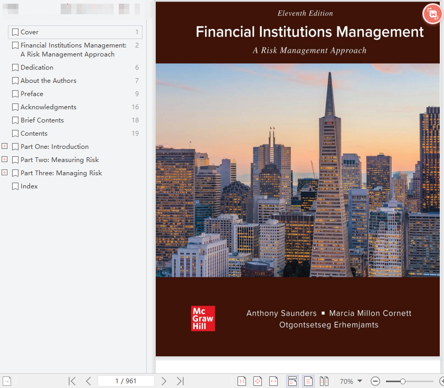
Task: Fit page to window
Action: pos(258,381)
